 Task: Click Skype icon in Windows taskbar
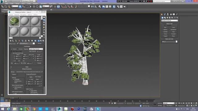[98, 109]
